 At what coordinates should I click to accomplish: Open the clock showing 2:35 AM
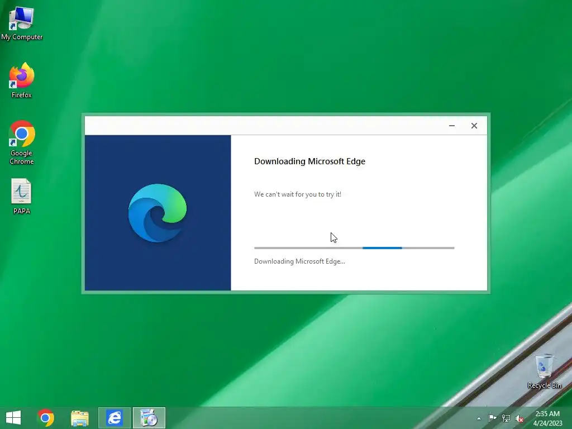547,418
